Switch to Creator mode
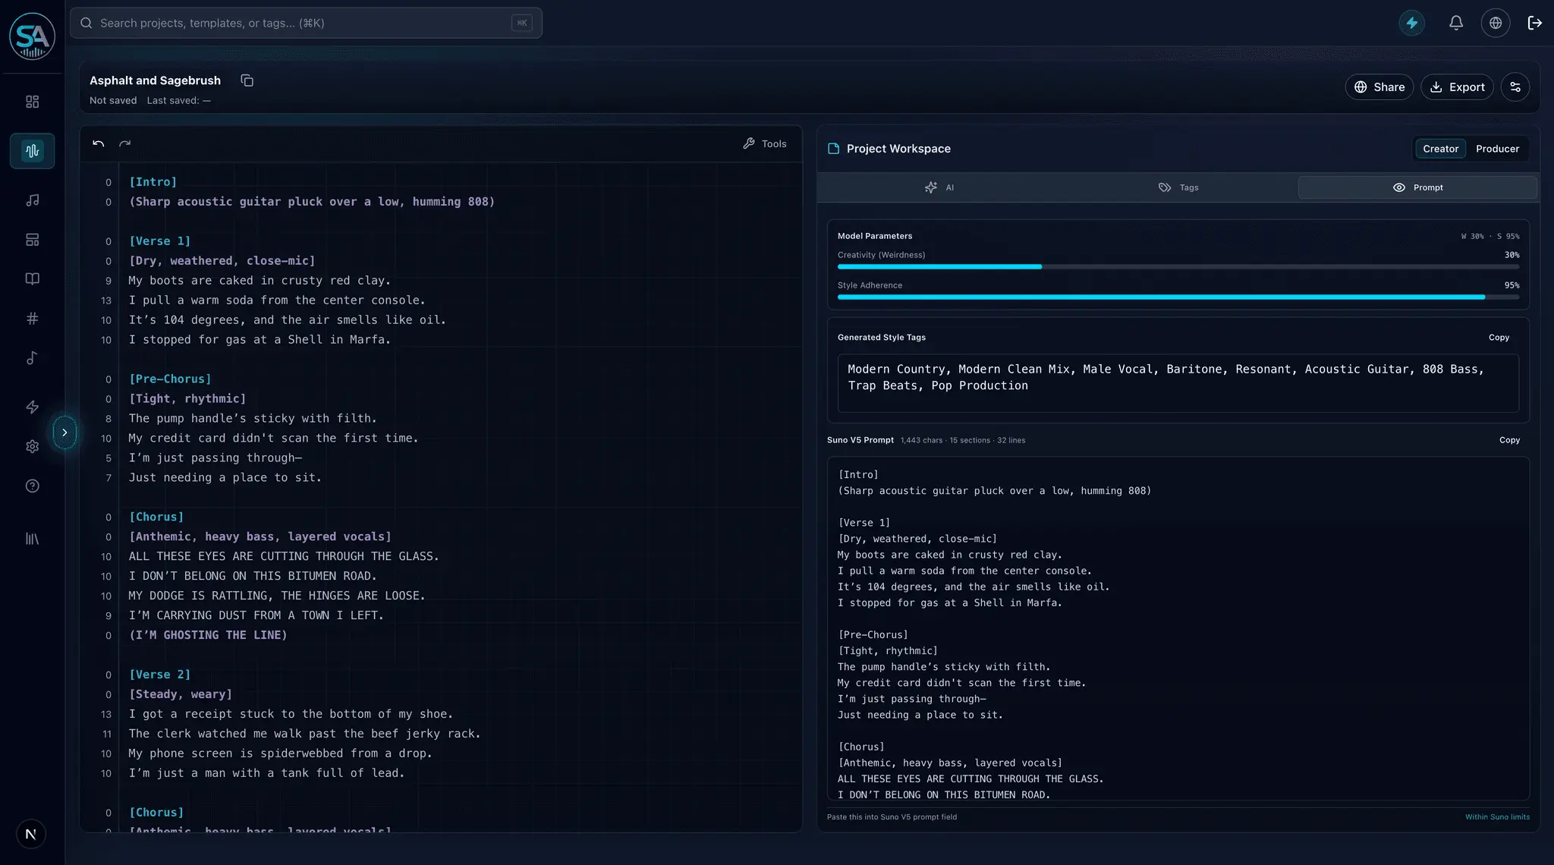The width and height of the screenshot is (1554, 865). click(1440, 149)
